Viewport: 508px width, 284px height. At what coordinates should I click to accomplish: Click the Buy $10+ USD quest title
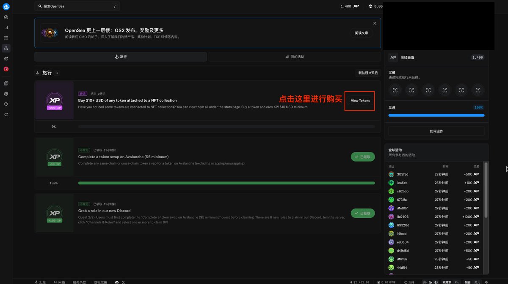click(x=127, y=100)
